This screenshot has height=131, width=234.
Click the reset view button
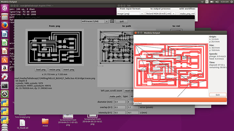(x=129, y=91)
